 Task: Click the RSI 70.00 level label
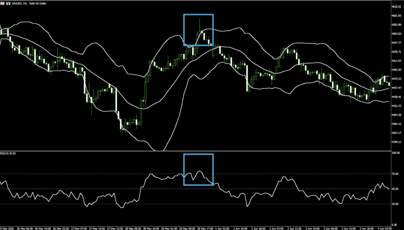pyautogui.click(x=395, y=174)
